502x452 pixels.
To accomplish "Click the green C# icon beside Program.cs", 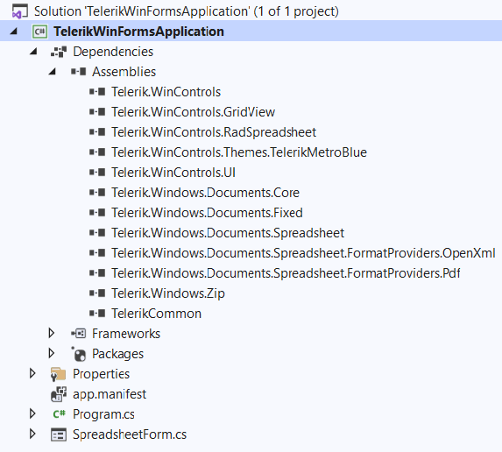I will 59,414.
